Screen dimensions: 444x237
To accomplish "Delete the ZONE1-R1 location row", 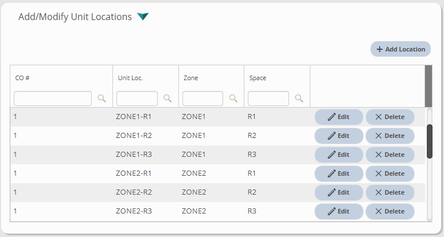I will (390, 117).
